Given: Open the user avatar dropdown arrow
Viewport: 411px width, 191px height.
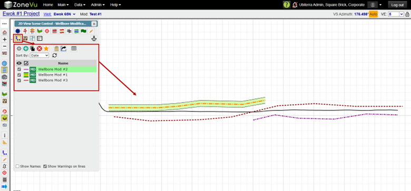Looking at the screenshot, I should point(380,5).
